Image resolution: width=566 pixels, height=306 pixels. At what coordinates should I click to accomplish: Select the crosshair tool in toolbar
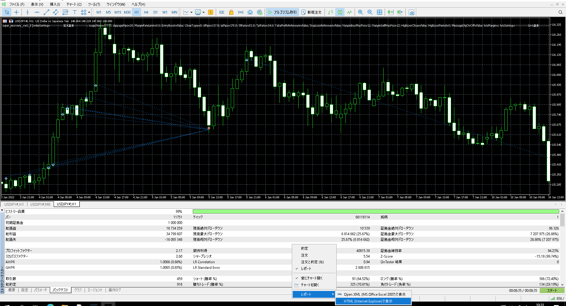(16, 12)
